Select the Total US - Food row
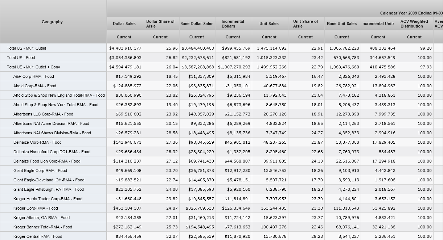443x240 pixels. point(21,58)
